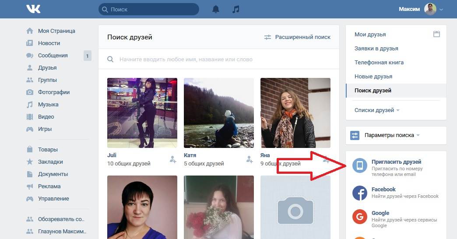This screenshot has height=239, width=457.
Task: Open Документы link in sidebar
Action: tap(53, 174)
